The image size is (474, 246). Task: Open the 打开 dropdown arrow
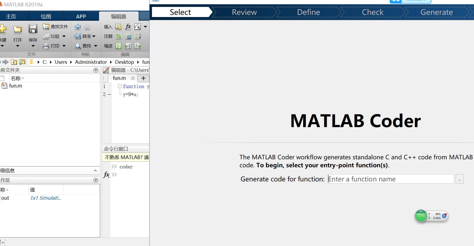point(18,46)
